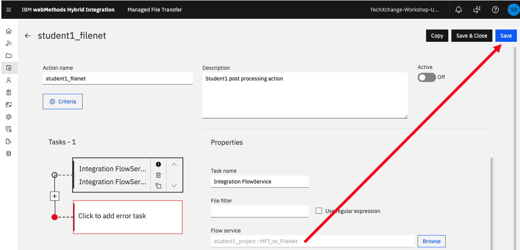Click IBM webMethods Hybrid Integration title
Screen dimensions: 520x250
(x=68, y=10)
